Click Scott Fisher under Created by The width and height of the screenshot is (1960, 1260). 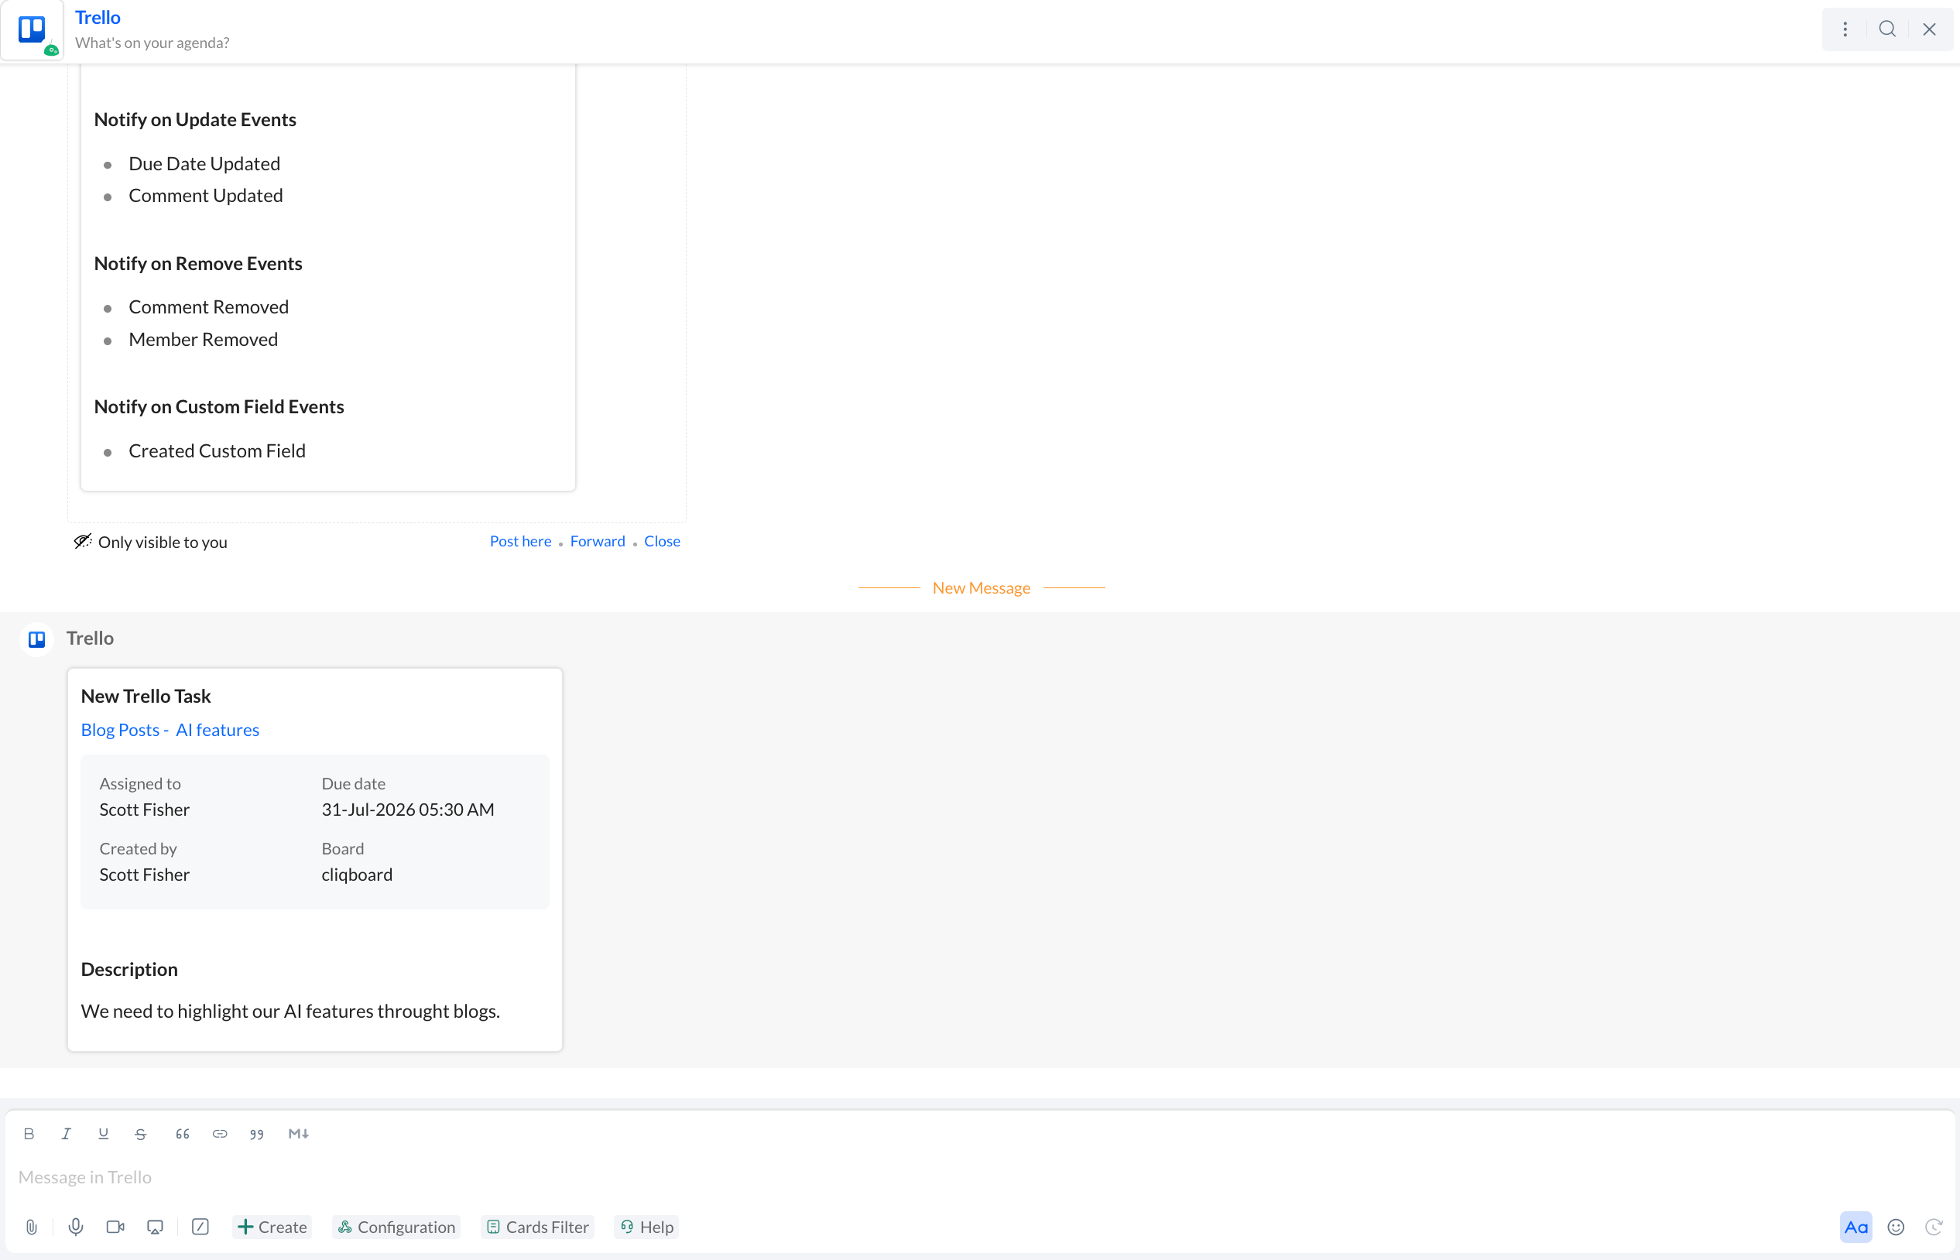point(144,875)
